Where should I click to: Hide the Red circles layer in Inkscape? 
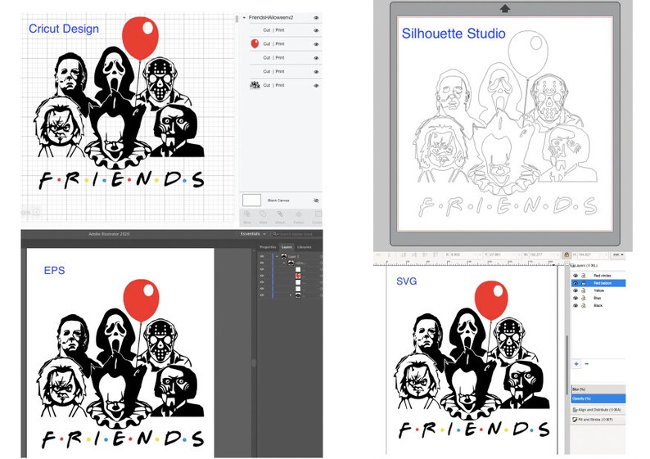click(576, 276)
